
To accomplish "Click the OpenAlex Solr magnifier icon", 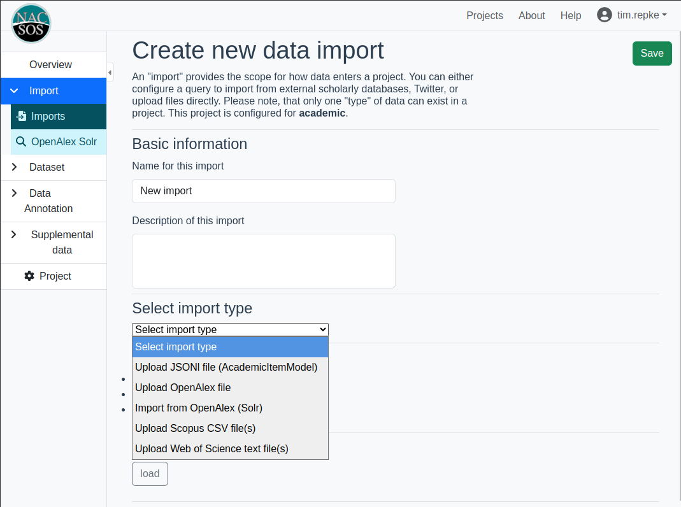I will (x=21, y=142).
